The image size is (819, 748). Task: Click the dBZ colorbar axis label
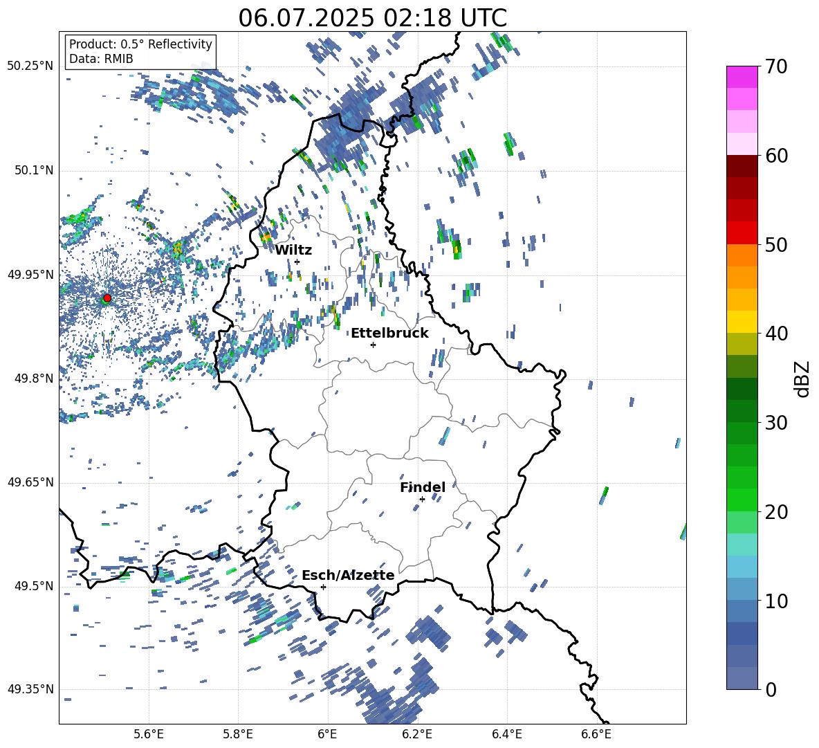pos(802,378)
